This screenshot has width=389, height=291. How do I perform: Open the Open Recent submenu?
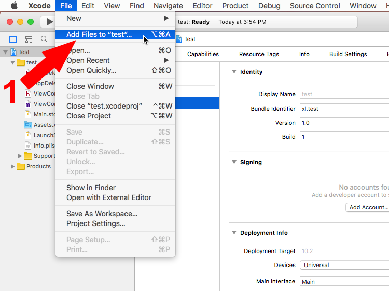point(115,60)
